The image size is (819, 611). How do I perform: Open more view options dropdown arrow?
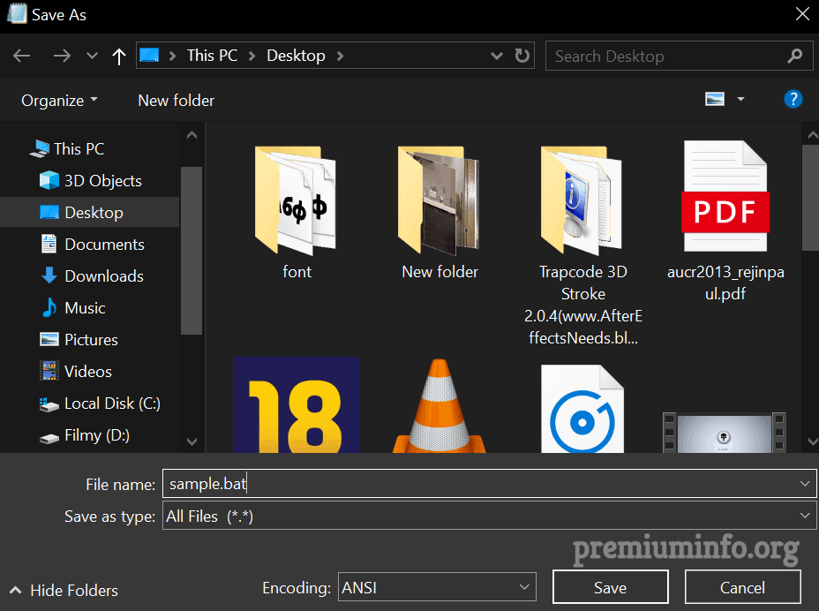[x=740, y=99]
